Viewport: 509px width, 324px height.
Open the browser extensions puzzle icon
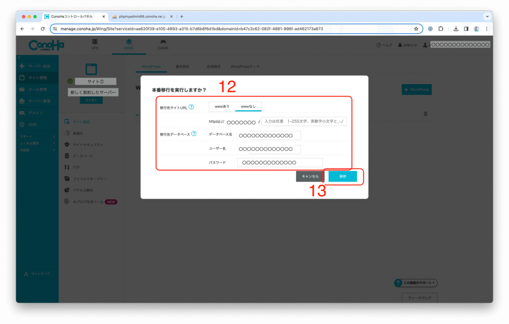[x=441, y=29]
